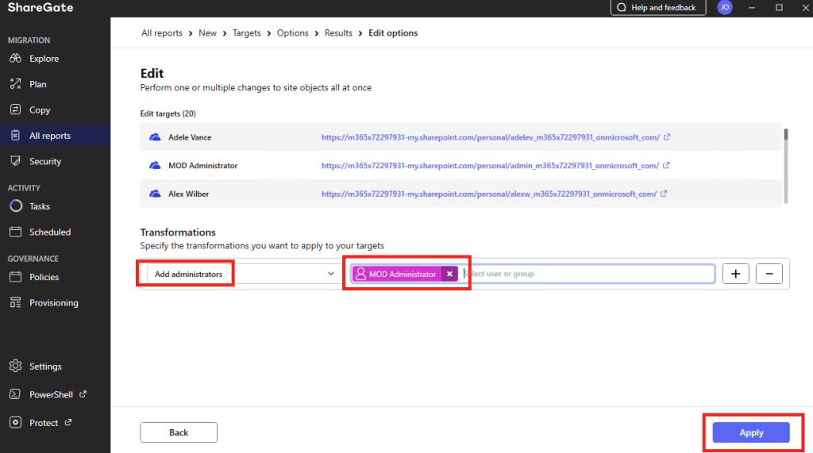Add a transformation row with the plus button
Screen dimensions: 813x453
pos(735,274)
